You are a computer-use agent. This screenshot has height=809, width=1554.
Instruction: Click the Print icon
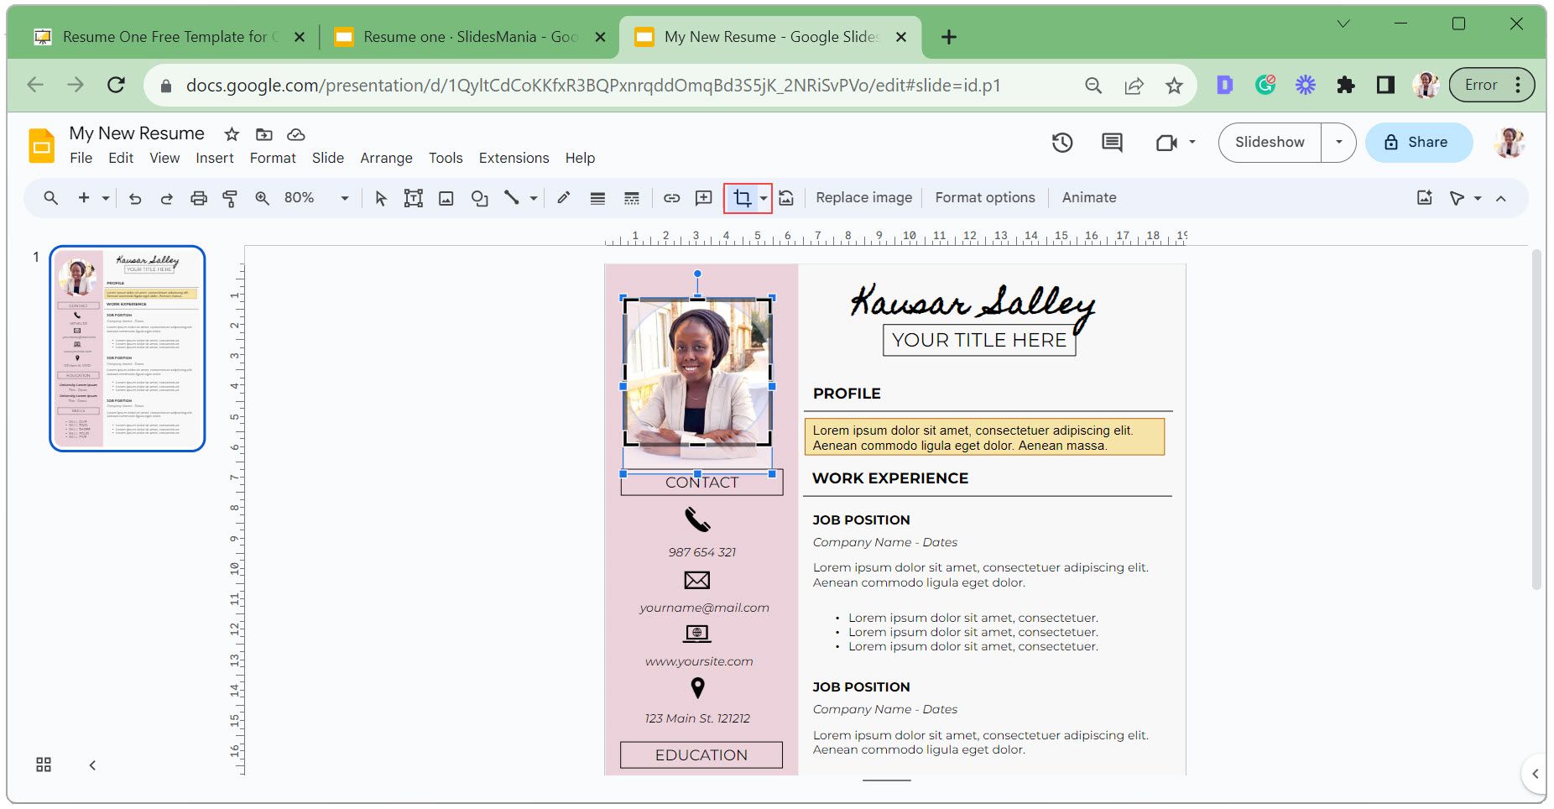click(198, 198)
